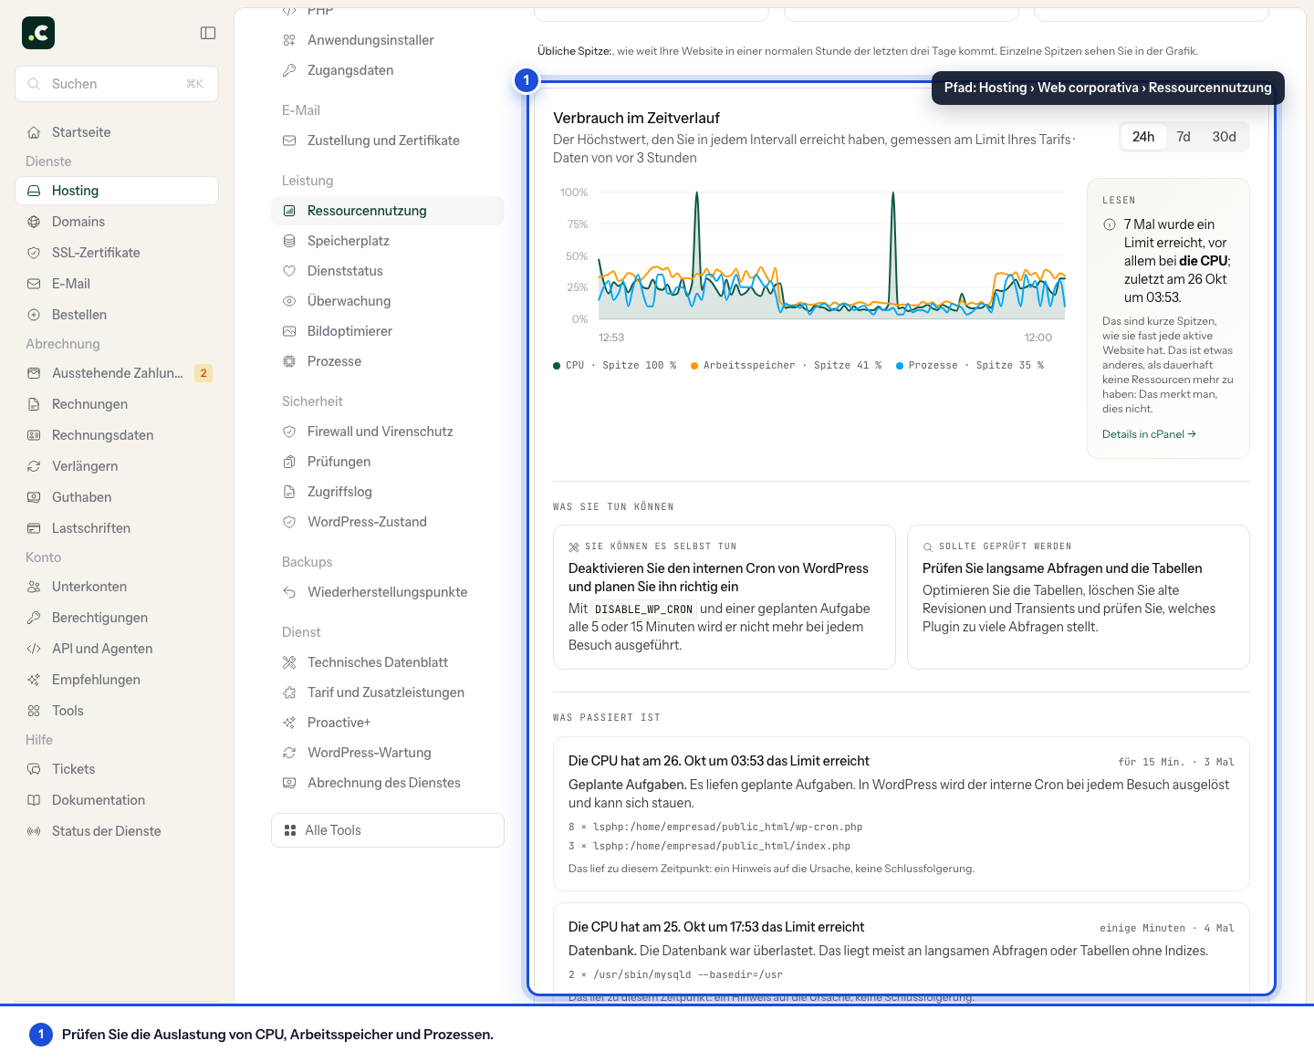Viewport: 1314px width, 1062px height.
Task: Switch chart range to 30d
Action: 1224,137
